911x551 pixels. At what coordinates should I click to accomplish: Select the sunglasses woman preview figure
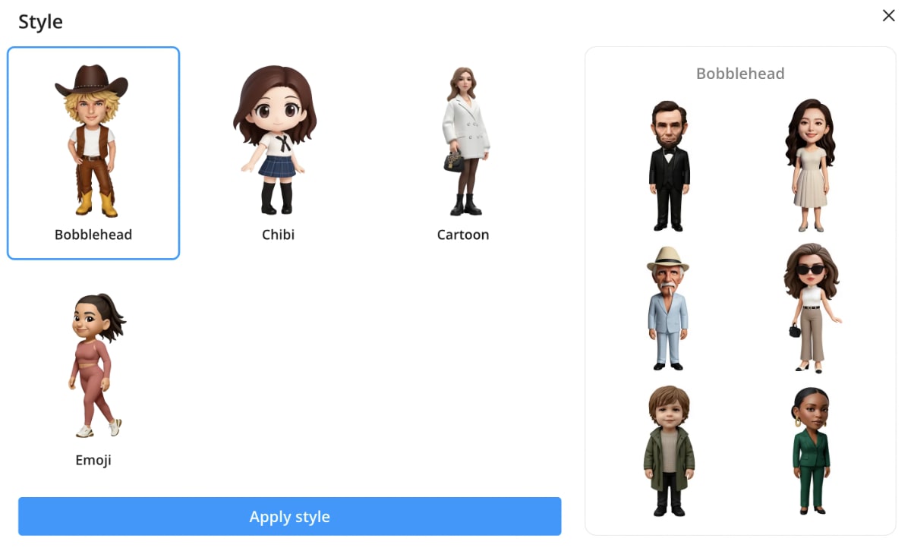point(810,308)
